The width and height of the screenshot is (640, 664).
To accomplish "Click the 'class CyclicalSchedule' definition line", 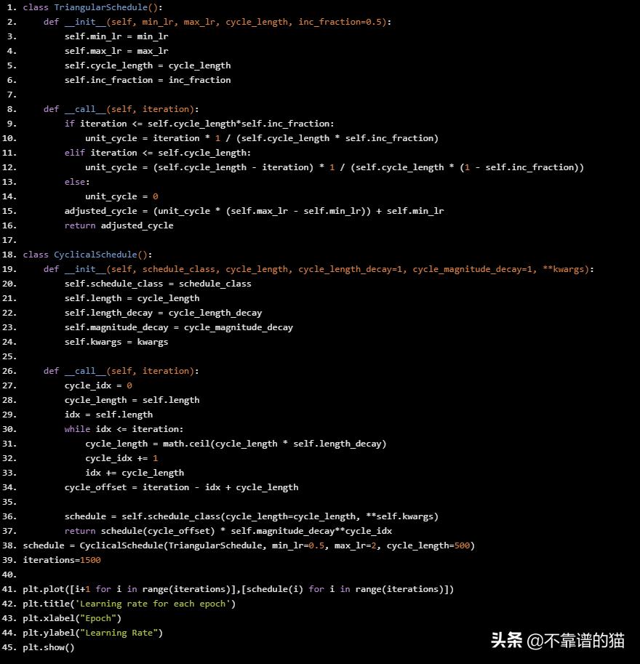I will 87,255.
